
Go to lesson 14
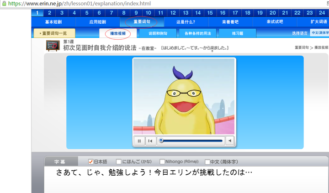[198, 13]
